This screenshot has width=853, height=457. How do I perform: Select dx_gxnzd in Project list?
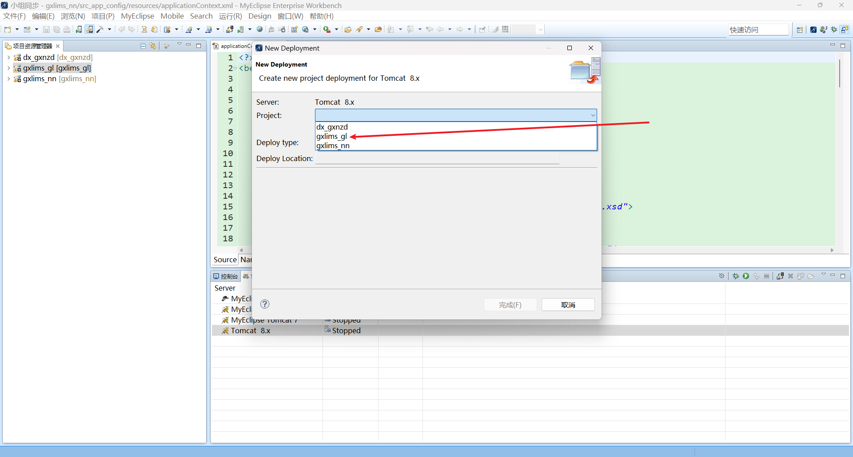pyautogui.click(x=456, y=127)
